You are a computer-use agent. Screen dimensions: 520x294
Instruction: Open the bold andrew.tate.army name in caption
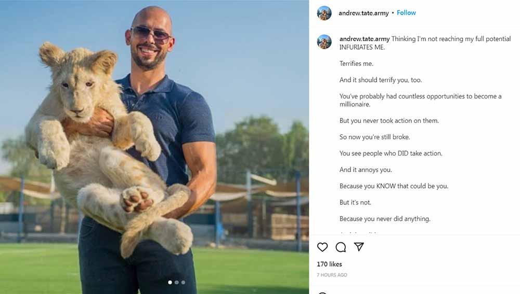[365, 39]
